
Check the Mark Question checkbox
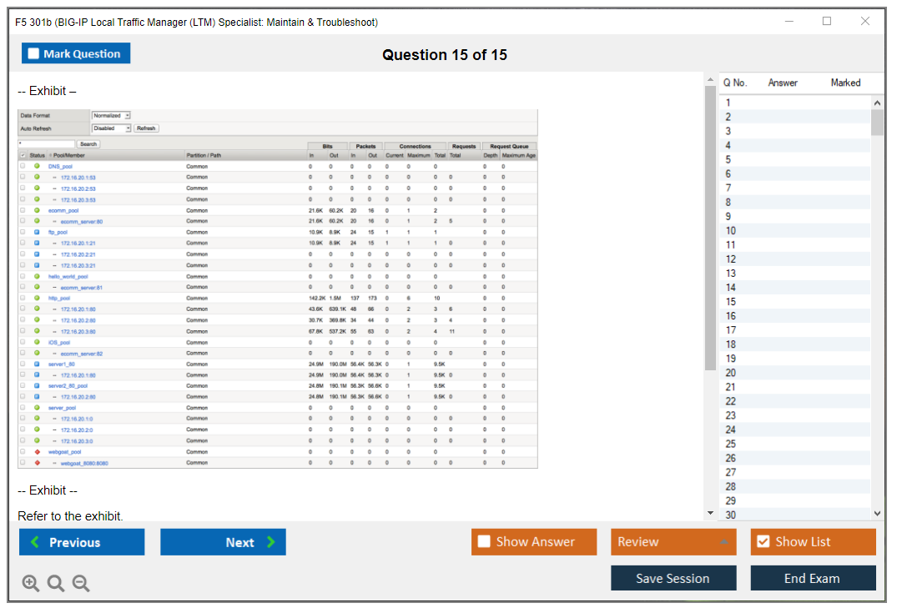(34, 54)
